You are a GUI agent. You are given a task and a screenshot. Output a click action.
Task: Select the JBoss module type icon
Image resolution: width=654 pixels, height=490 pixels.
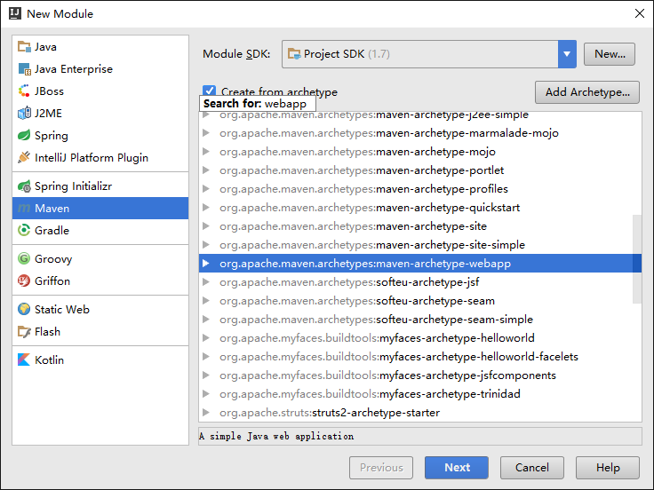click(x=25, y=91)
